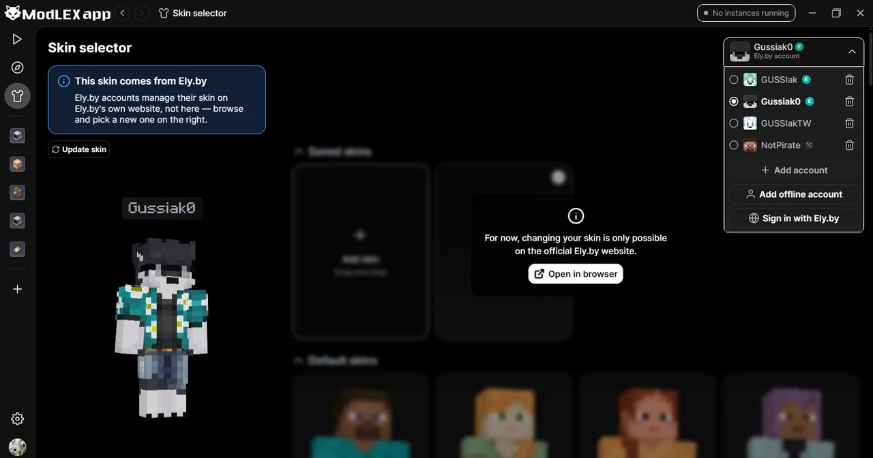Click No instances running indicator
873x458 pixels.
(x=746, y=13)
